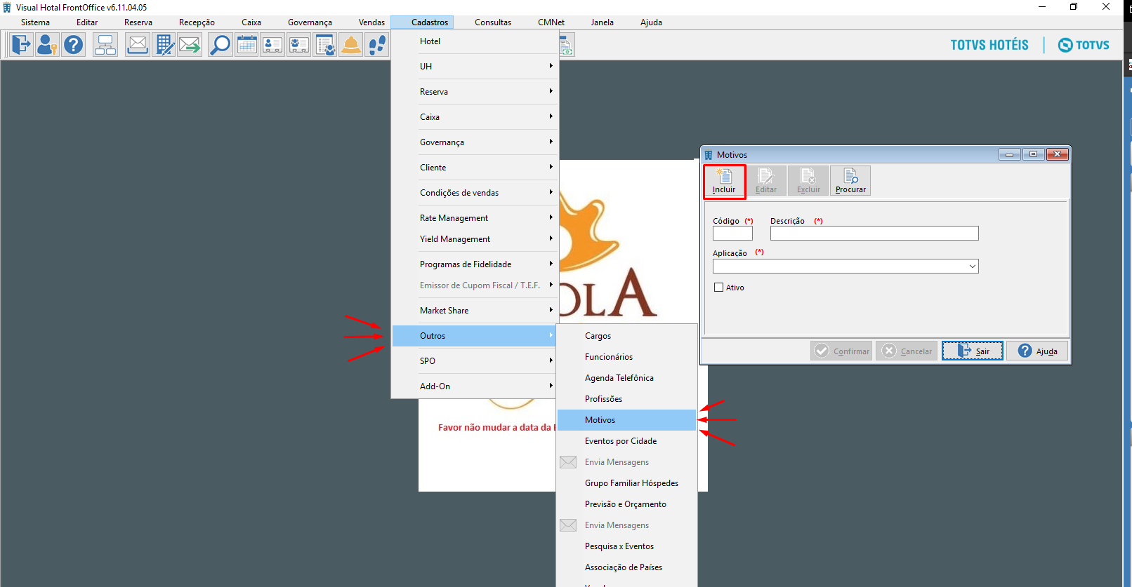Click the Cancelar button
The image size is (1132, 587).
907,351
